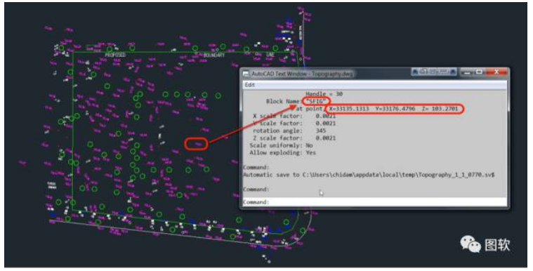Click the LINE label in the drawing

point(270,55)
